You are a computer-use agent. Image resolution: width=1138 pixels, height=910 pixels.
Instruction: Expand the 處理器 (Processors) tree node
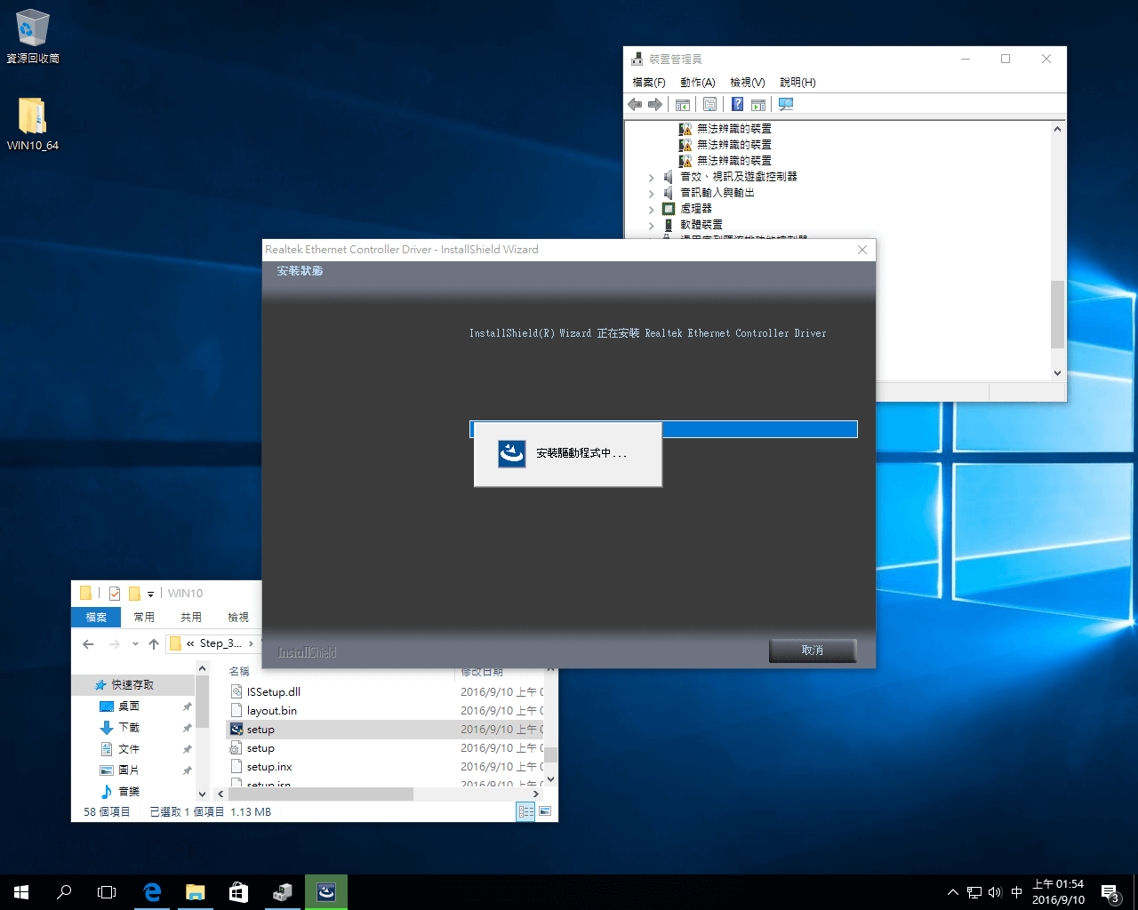pos(652,210)
